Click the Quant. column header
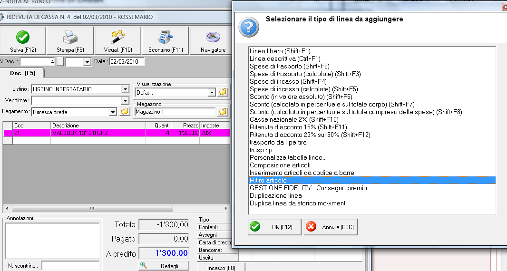507x271 pixels. point(158,126)
